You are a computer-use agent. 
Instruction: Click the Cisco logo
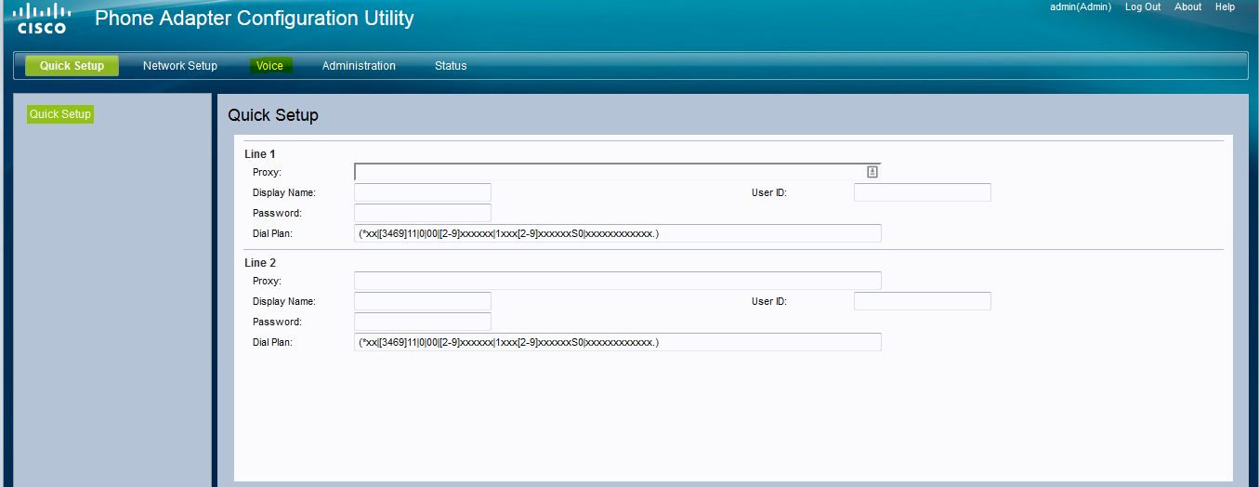coord(44,19)
